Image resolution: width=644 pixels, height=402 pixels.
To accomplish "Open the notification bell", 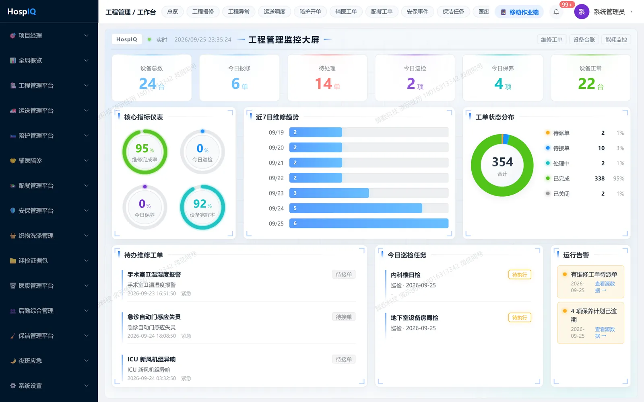I will tap(556, 12).
